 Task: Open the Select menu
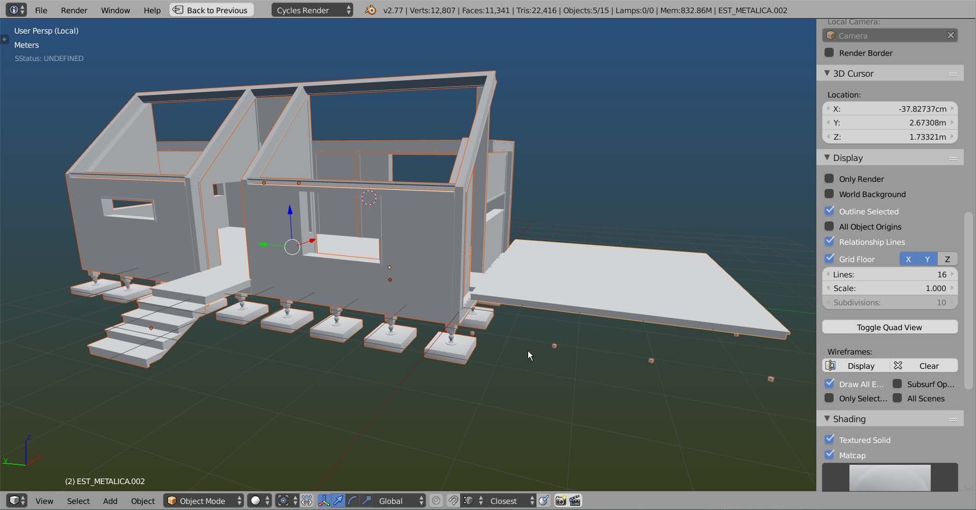pyautogui.click(x=78, y=501)
